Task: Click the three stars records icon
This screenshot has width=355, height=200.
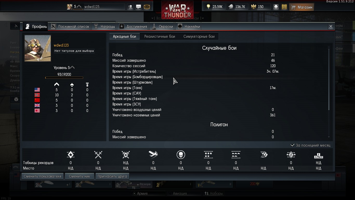Action: (x=208, y=155)
